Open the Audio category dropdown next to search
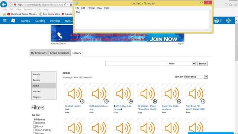Viewport: 238px width, 134px height. [182, 64]
